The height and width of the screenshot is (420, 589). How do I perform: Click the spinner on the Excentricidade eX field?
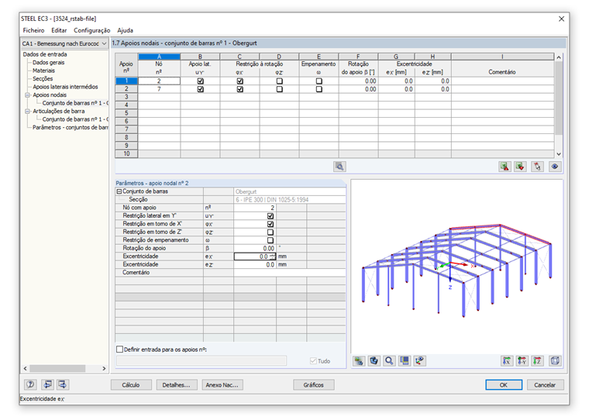273,256
